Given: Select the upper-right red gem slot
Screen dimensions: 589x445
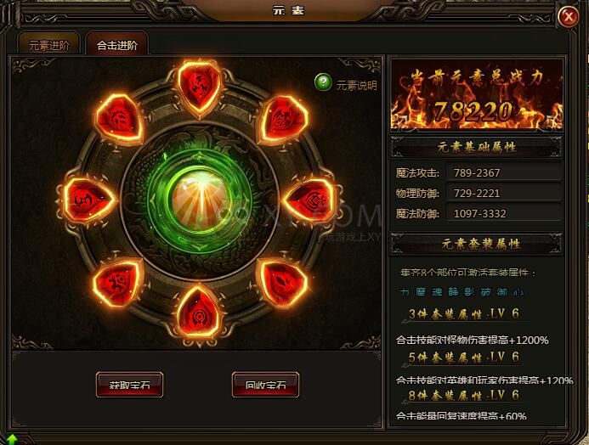Looking at the screenshot, I should click(283, 119).
